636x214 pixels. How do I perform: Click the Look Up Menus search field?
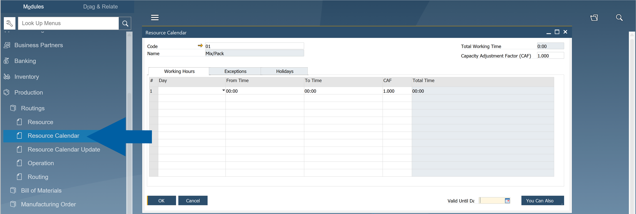69,23
